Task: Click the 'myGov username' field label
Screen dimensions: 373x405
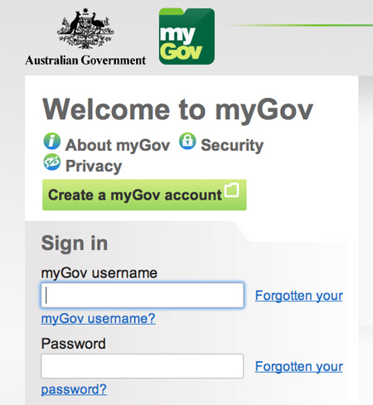Action: (x=99, y=273)
